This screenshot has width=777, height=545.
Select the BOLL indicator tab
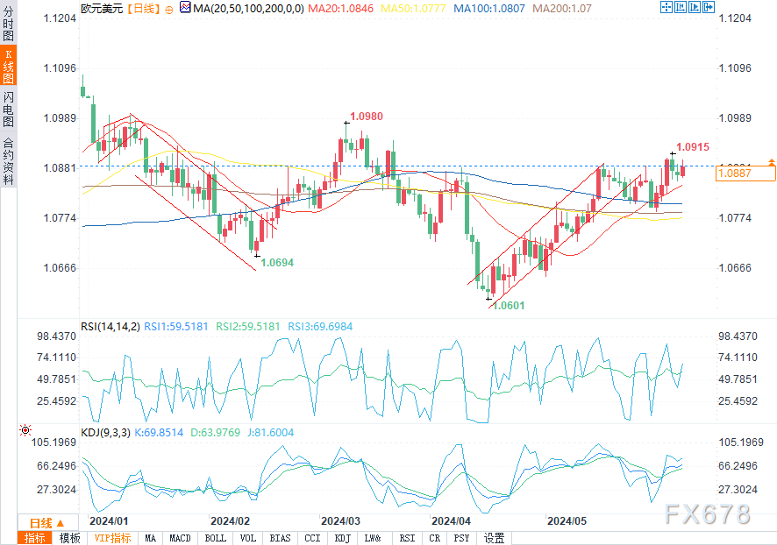point(216,538)
